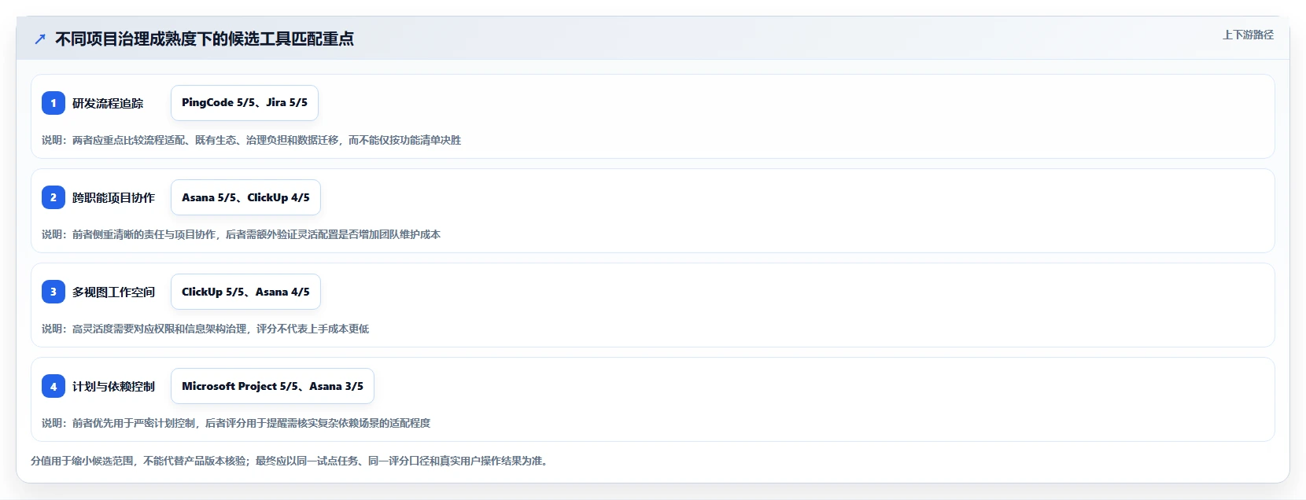Select the number 3 step badge

pos(53,292)
